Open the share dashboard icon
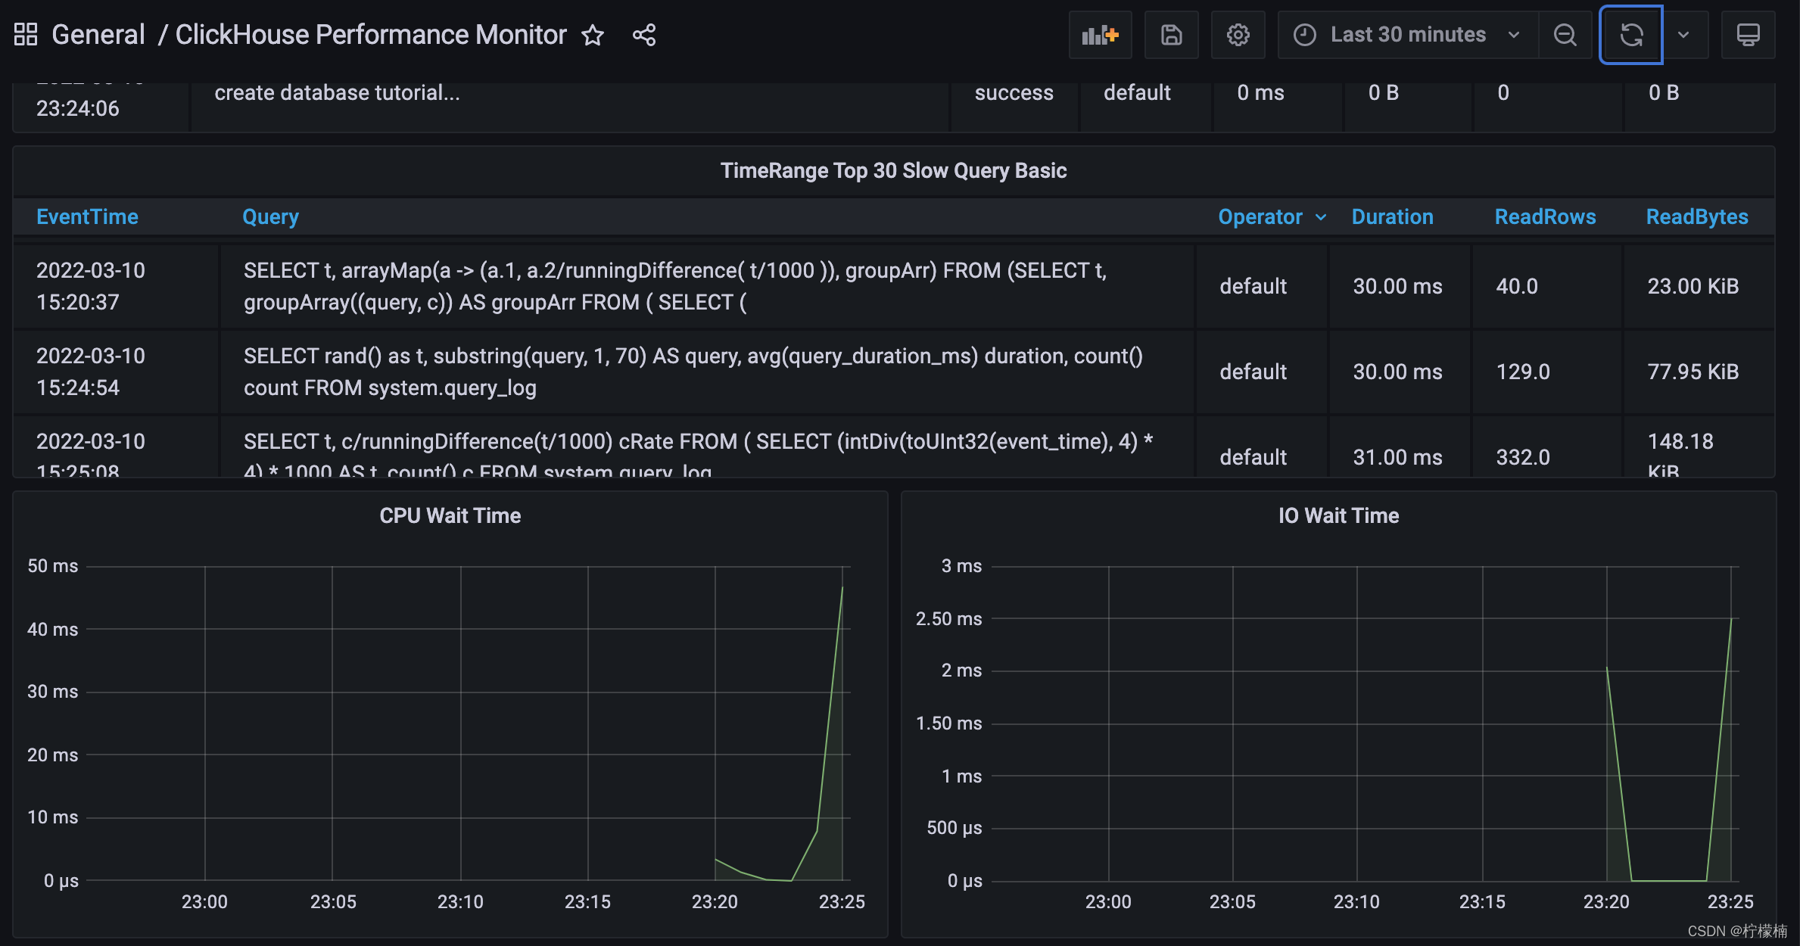The image size is (1800, 946). point(644,35)
